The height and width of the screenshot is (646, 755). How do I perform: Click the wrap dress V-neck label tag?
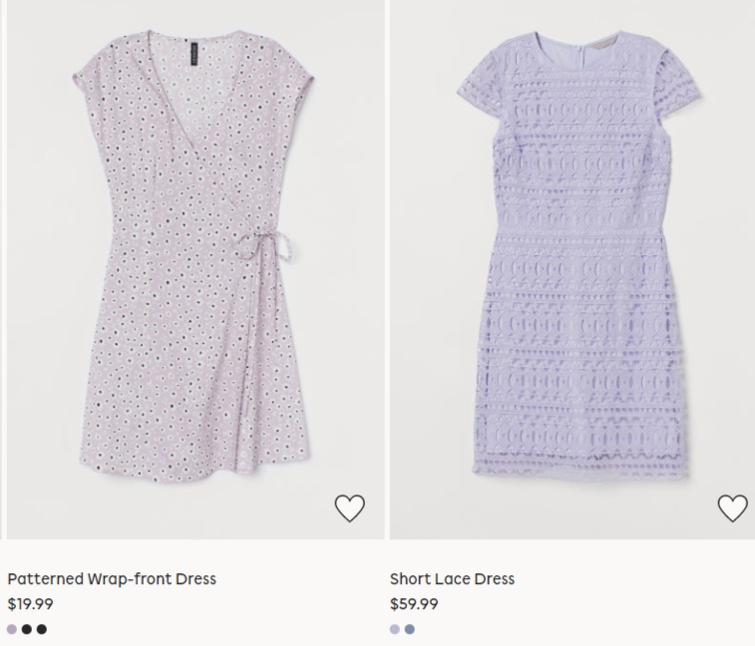pyautogui.click(x=189, y=51)
